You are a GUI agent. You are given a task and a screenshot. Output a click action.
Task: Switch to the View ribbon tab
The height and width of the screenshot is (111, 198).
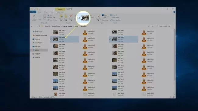[x=52, y=12]
